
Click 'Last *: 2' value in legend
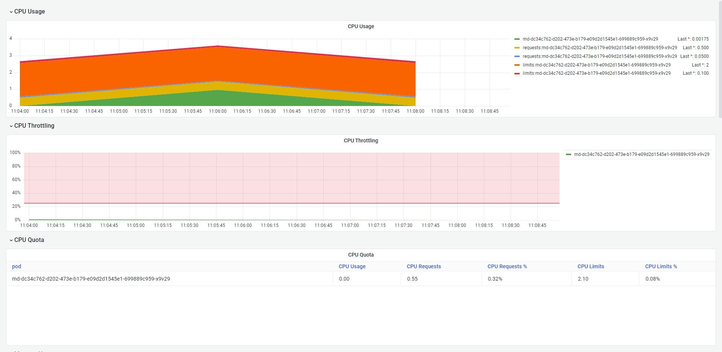tap(700, 65)
